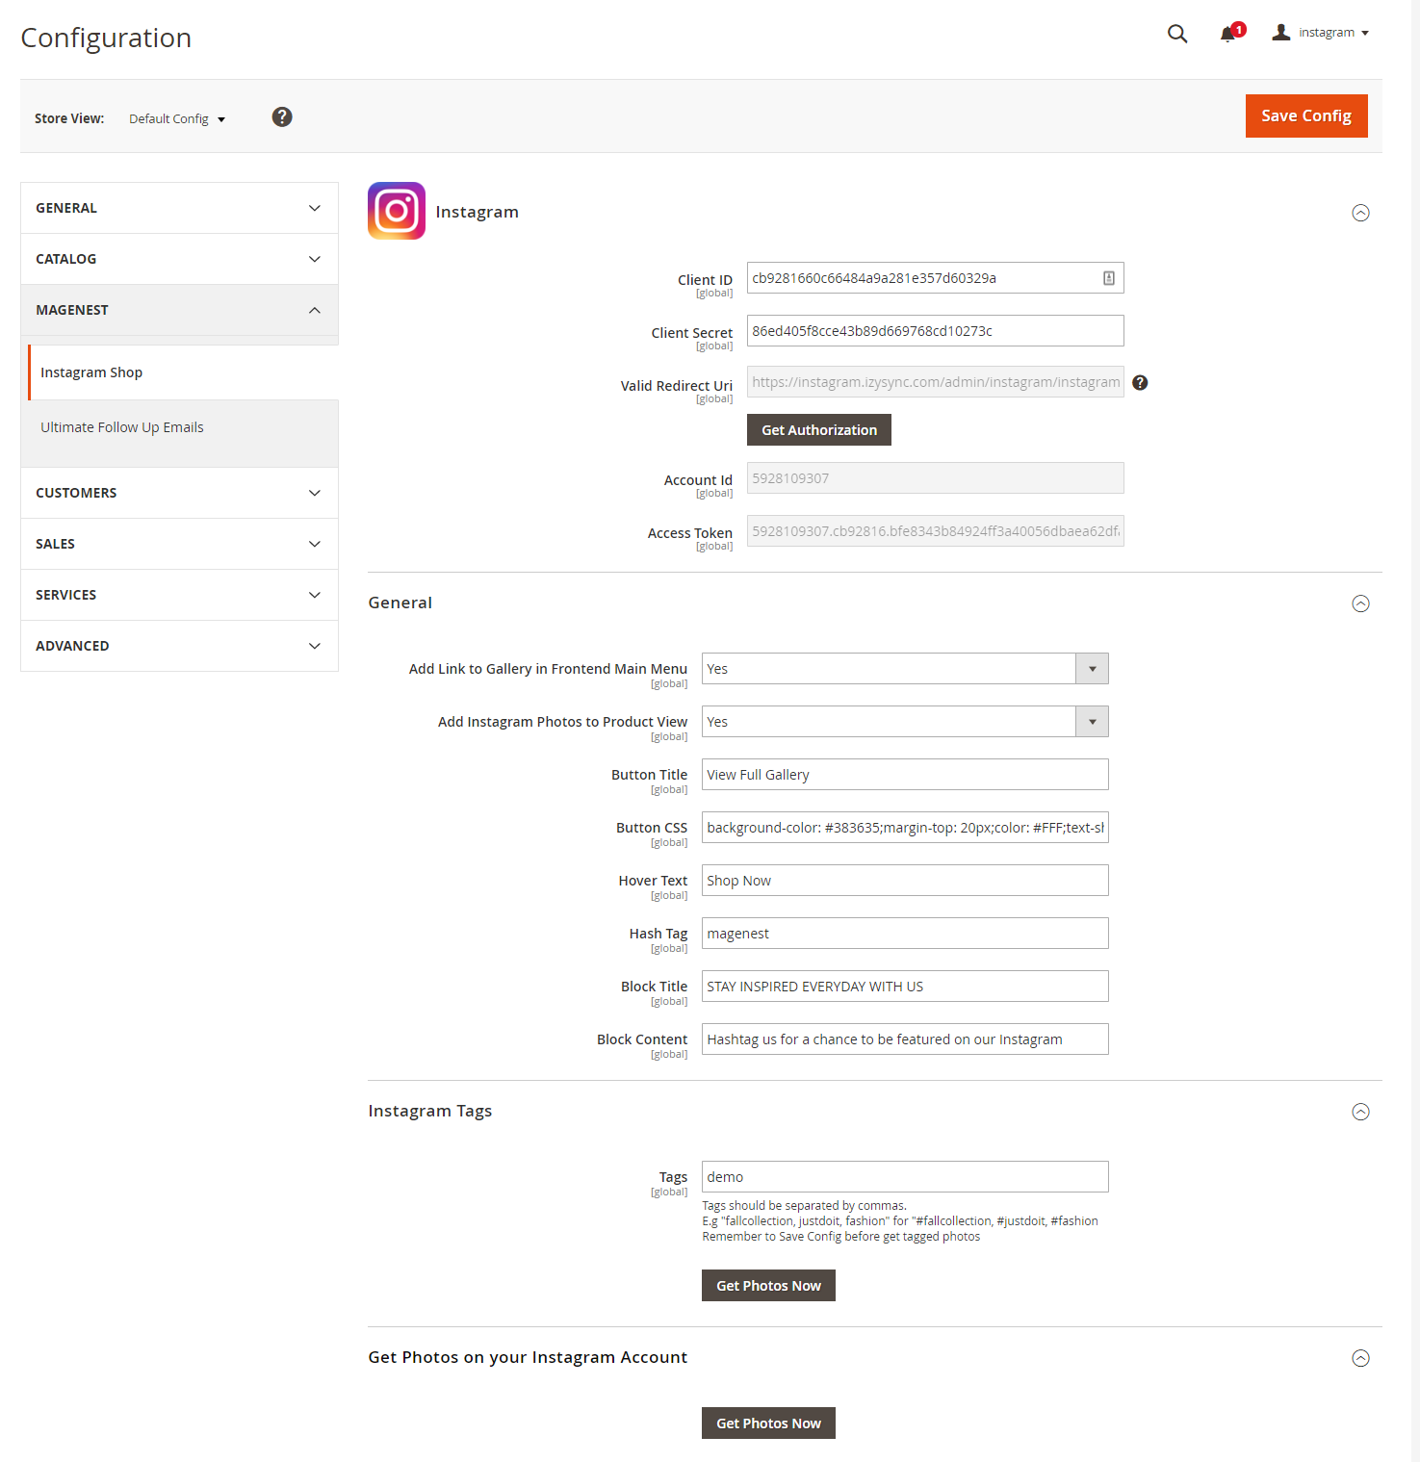The width and height of the screenshot is (1420, 1462).
Task: Focus the Client ID input field
Action: tap(935, 278)
